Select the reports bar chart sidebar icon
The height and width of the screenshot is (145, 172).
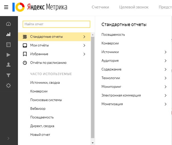point(8,34)
